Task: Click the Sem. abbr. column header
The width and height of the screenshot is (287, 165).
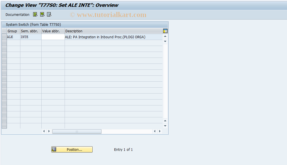Action: [31, 31]
